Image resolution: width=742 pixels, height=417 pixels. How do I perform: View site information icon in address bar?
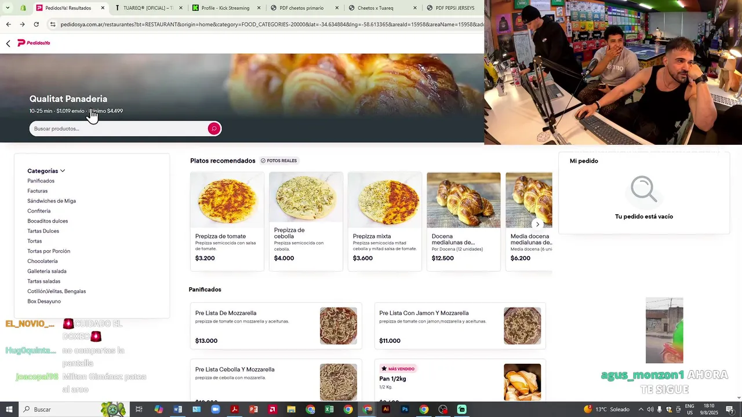(53, 24)
